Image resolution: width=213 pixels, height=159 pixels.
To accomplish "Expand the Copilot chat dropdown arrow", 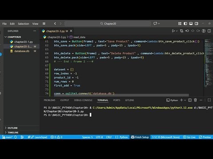I will (159, 23).
